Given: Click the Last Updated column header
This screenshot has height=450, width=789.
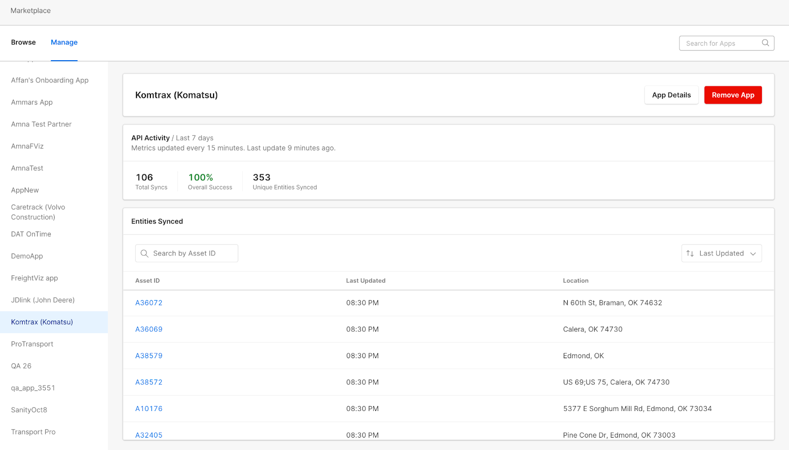Looking at the screenshot, I should 366,281.
